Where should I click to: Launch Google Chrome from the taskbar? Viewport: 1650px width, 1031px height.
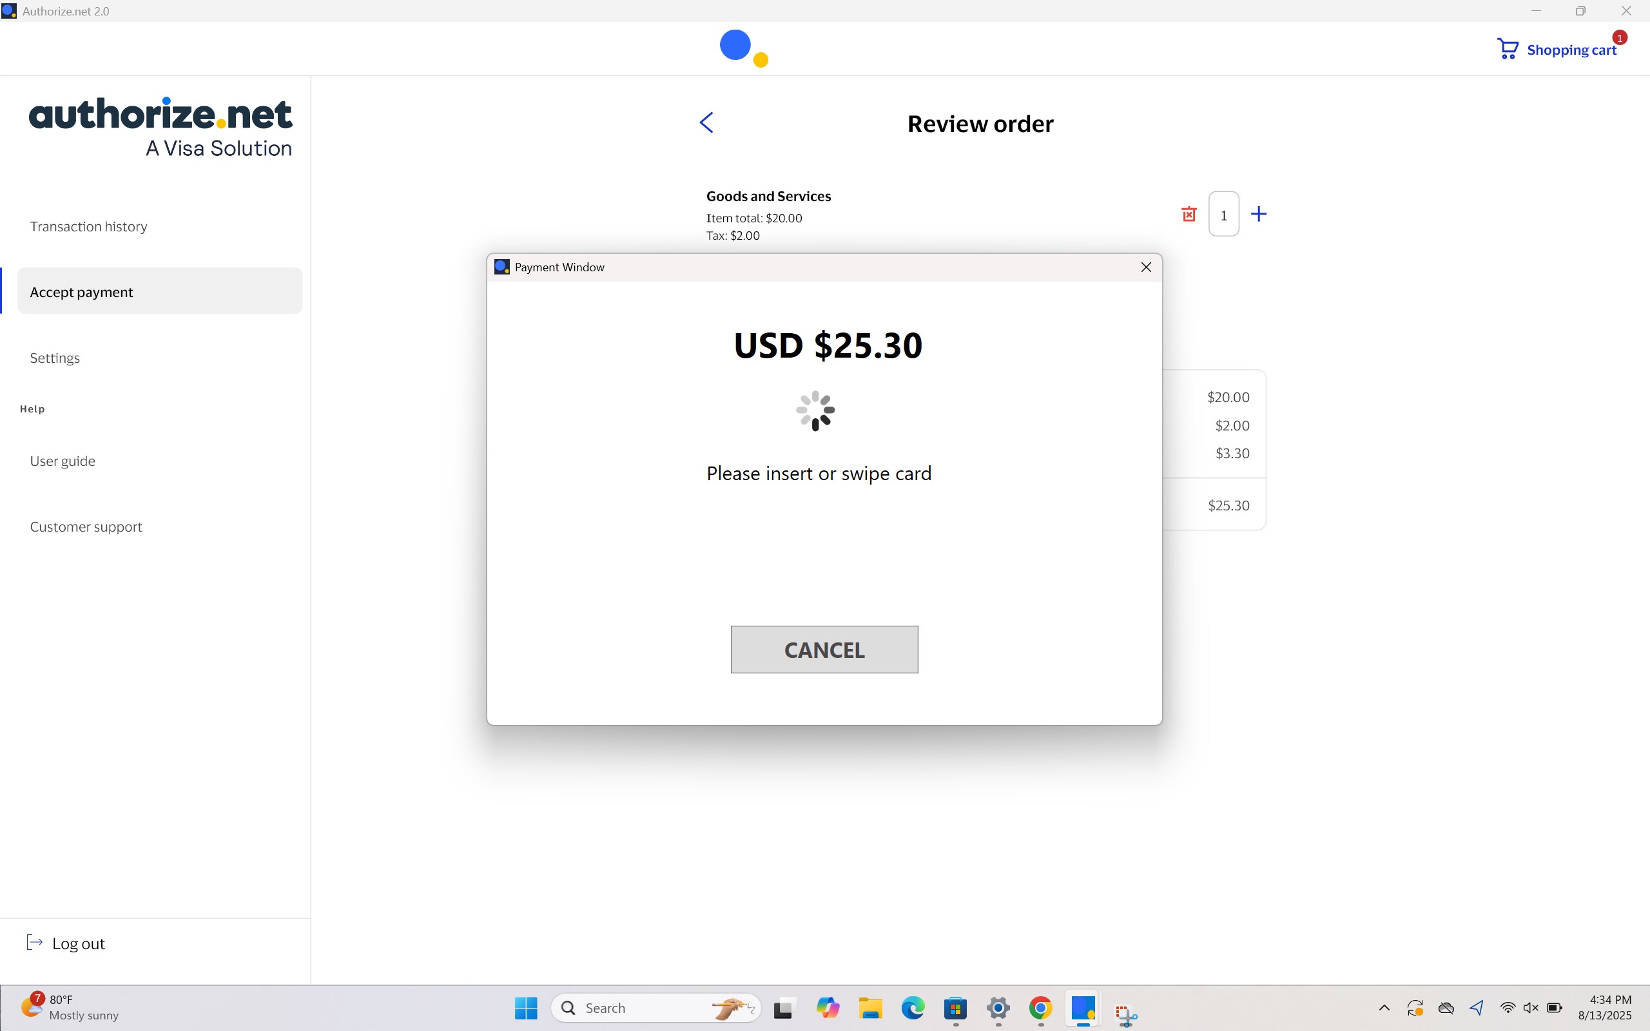tap(1040, 1007)
